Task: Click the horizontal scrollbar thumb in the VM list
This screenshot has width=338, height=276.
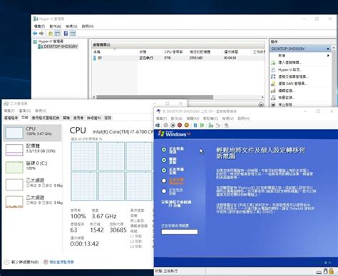Action: (x=155, y=97)
